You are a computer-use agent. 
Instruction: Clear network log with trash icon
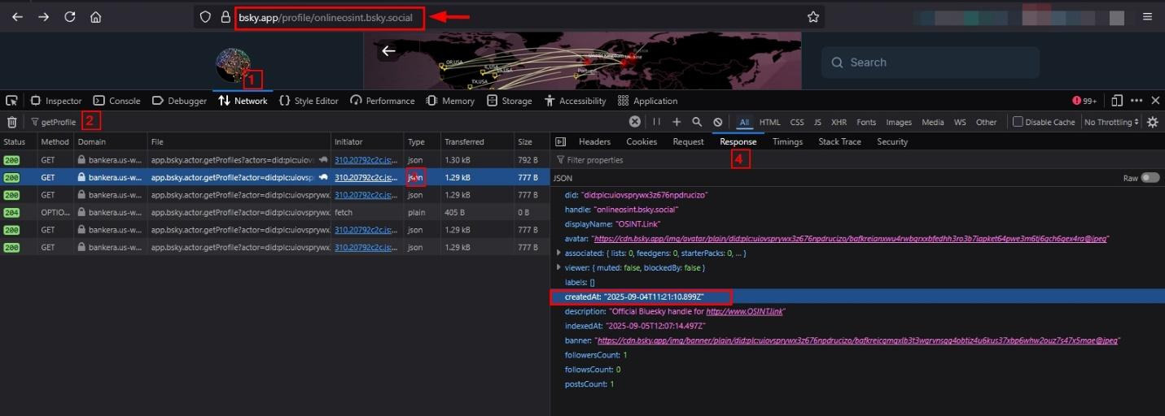click(x=12, y=122)
